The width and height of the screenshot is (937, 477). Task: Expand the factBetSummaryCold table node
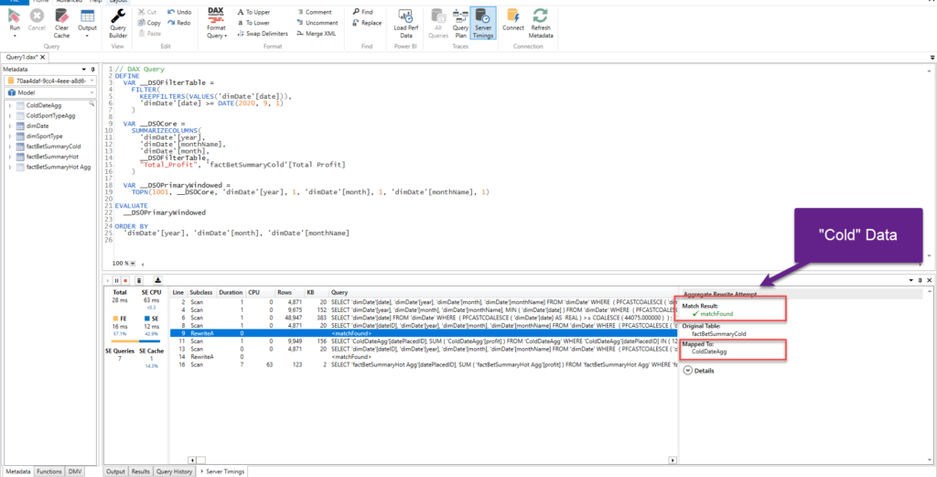pyautogui.click(x=9, y=146)
